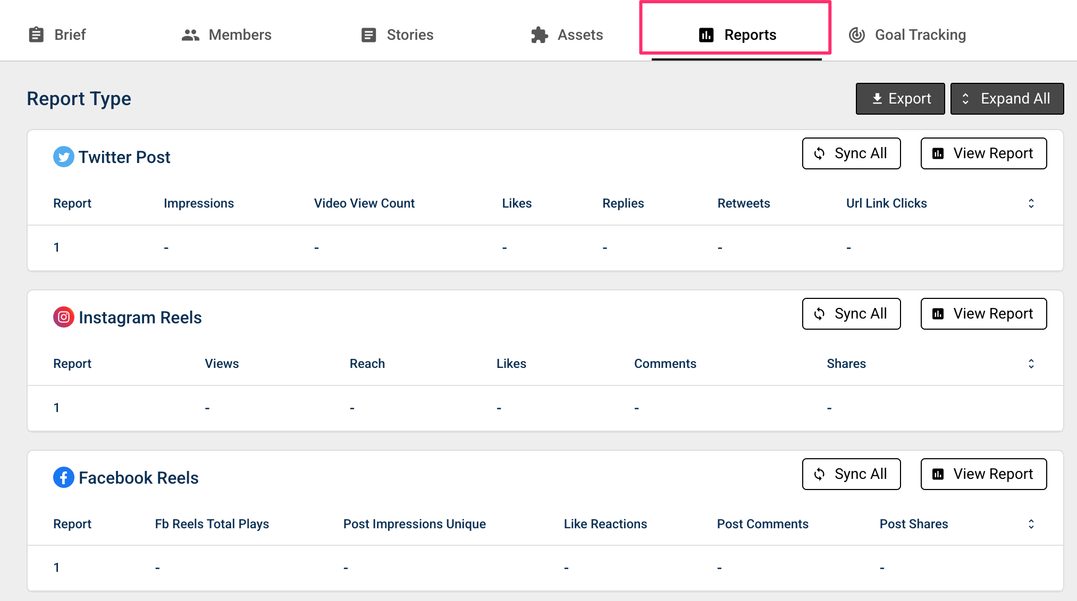View the Twitter Post report
The height and width of the screenshot is (601, 1077).
coord(983,153)
